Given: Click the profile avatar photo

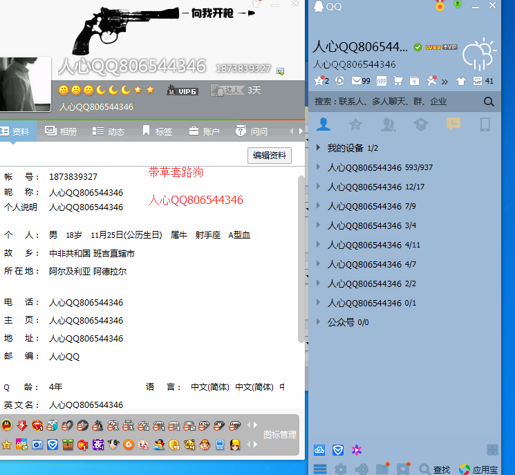Looking at the screenshot, I should 26,84.
